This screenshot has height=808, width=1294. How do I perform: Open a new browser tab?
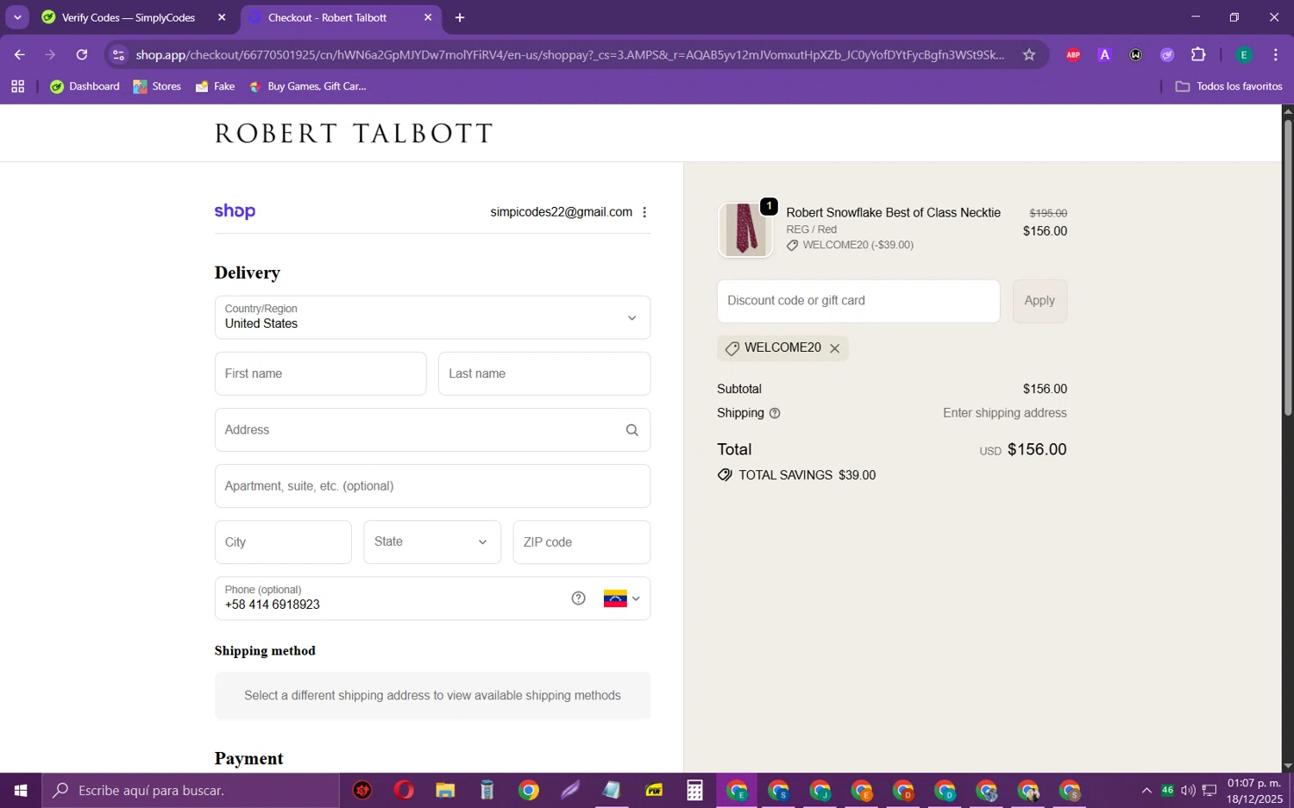pyautogui.click(x=460, y=17)
